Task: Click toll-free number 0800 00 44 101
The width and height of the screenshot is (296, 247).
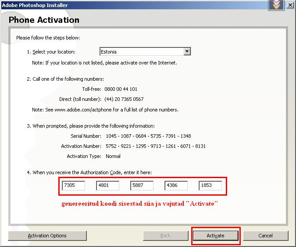Action: pyautogui.click(x=121, y=89)
